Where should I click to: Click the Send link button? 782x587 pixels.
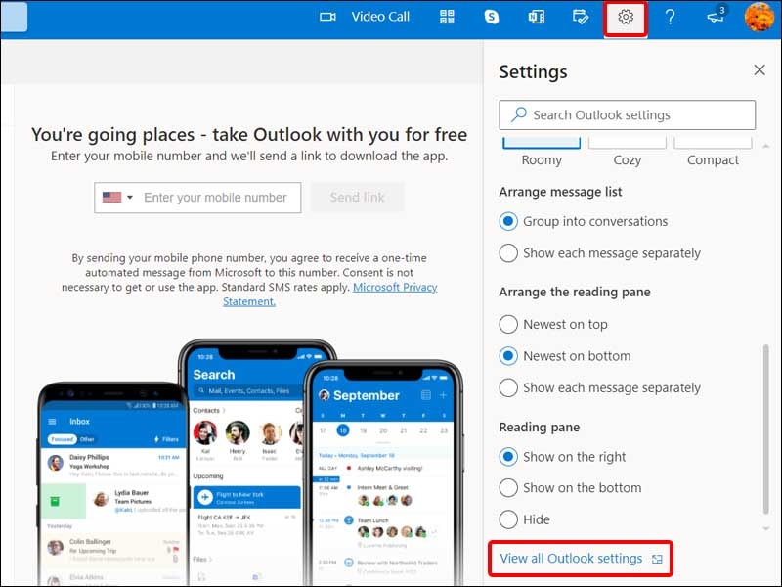357,198
